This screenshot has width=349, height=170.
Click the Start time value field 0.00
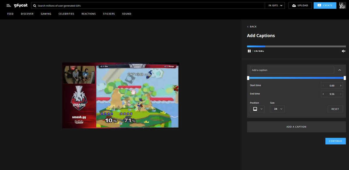tap(332, 86)
